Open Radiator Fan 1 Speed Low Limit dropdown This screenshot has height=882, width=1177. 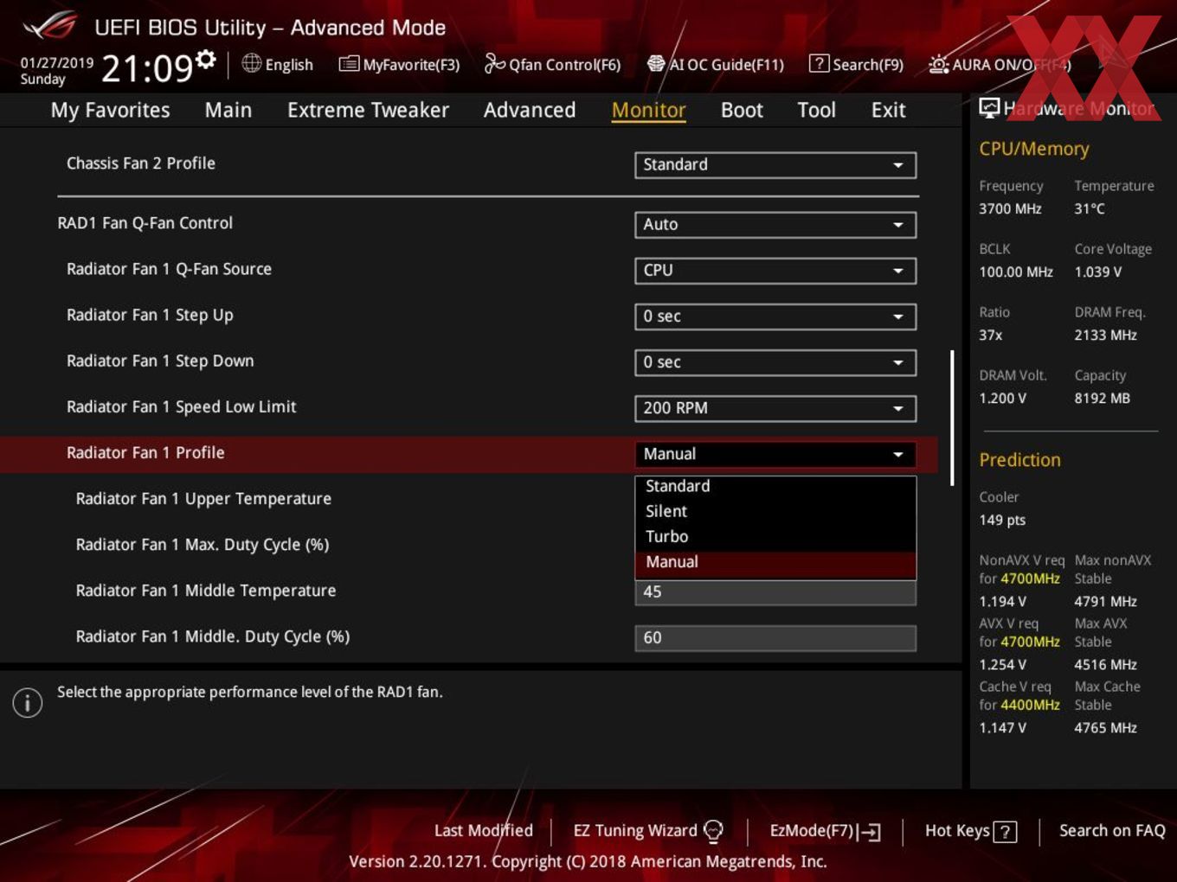(x=775, y=408)
